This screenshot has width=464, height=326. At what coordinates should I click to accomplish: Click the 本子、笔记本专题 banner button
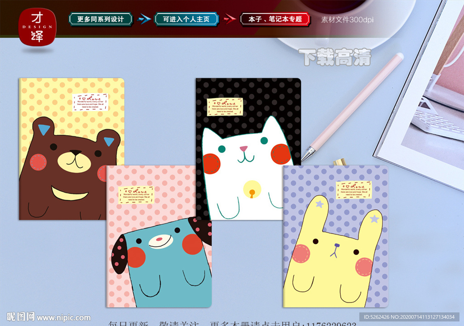pyautogui.click(x=275, y=19)
